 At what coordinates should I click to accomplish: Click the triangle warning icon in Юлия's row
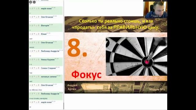click(36, 34)
